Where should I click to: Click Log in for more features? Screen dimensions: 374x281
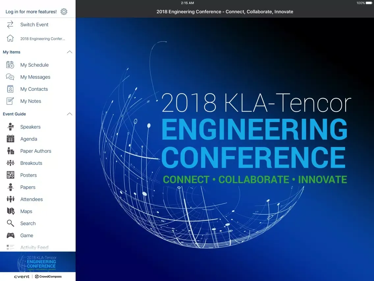point(31,12)
